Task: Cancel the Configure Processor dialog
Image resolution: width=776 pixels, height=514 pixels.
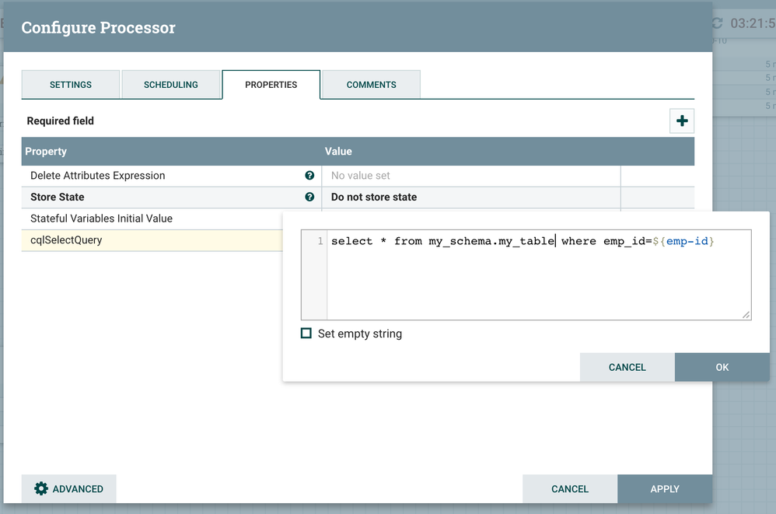Action: click(570, 489)
